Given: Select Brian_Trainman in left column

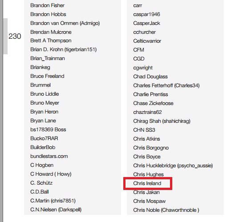Looking at the screenshot, I should [x=48, y=58].
